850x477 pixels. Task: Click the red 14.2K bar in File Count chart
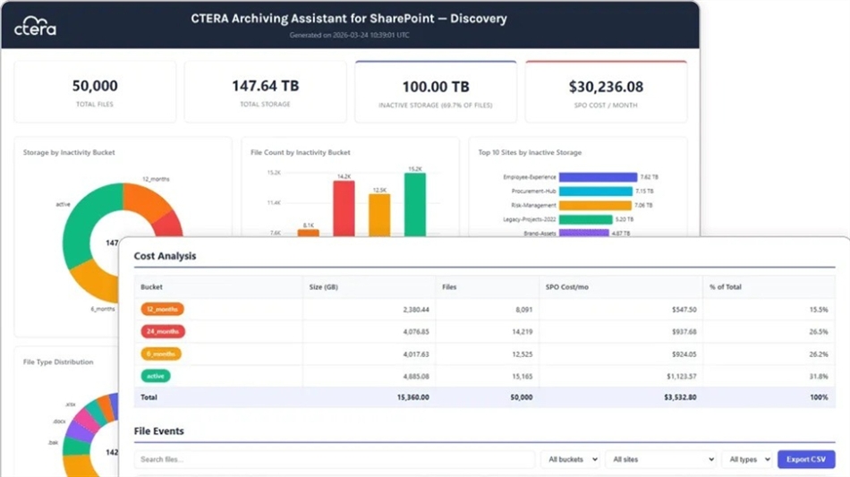pyautogui.click(x=344, y=209)
